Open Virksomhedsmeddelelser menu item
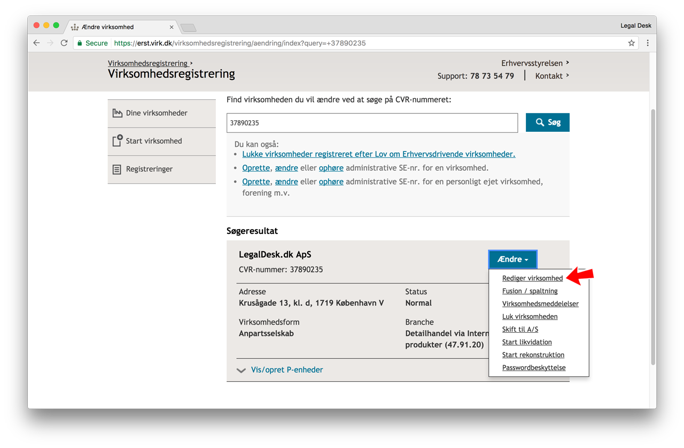Viewport: 684px width, 448px height. click(x=540, y=304)
